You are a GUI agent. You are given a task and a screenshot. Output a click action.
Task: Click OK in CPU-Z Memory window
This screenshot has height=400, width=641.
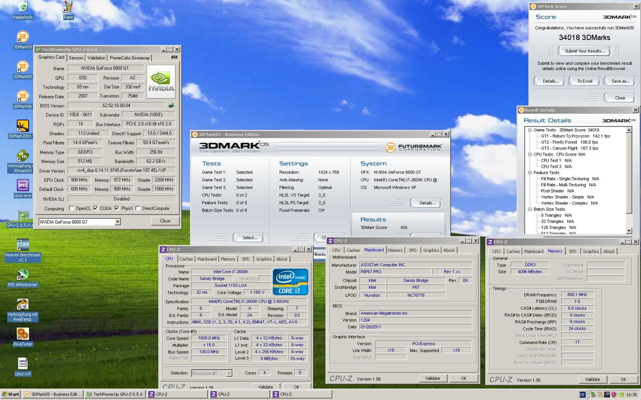623,380
